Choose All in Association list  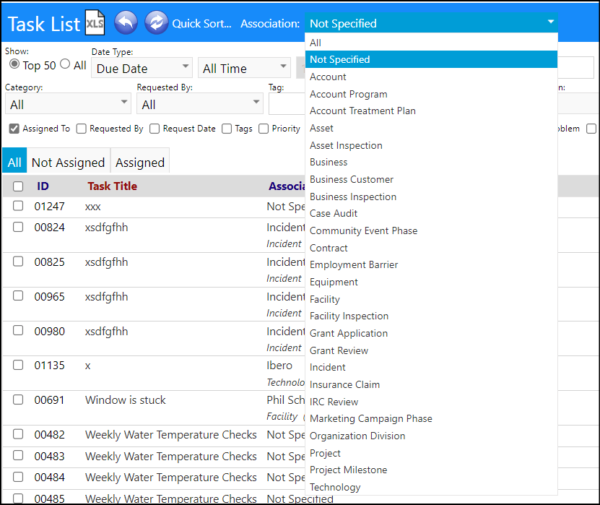click(431, 43)
